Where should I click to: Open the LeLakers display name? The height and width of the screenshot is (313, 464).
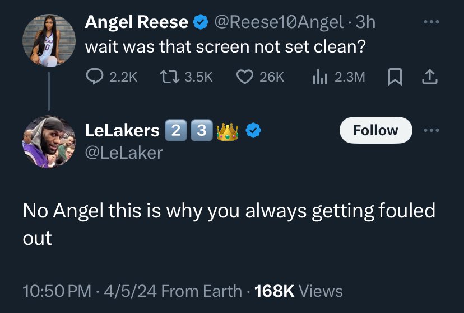coord(122,130)
